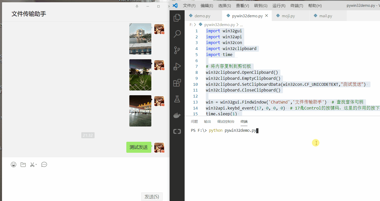Close the pywin32demo.py editor tab
Image resolution: width=380 pixels, height=201 pixels.
[266, 15]
